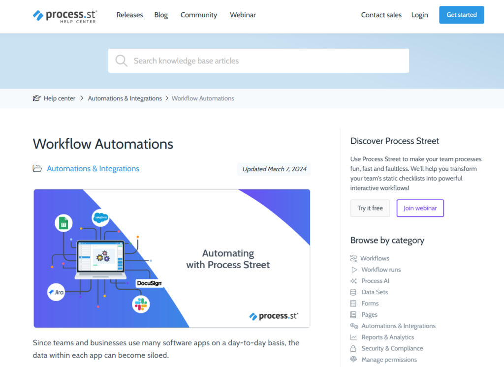Click the Reports & Analytics chart icon
The width and height of the screenshot is (504, 367).
coord(353,337)
